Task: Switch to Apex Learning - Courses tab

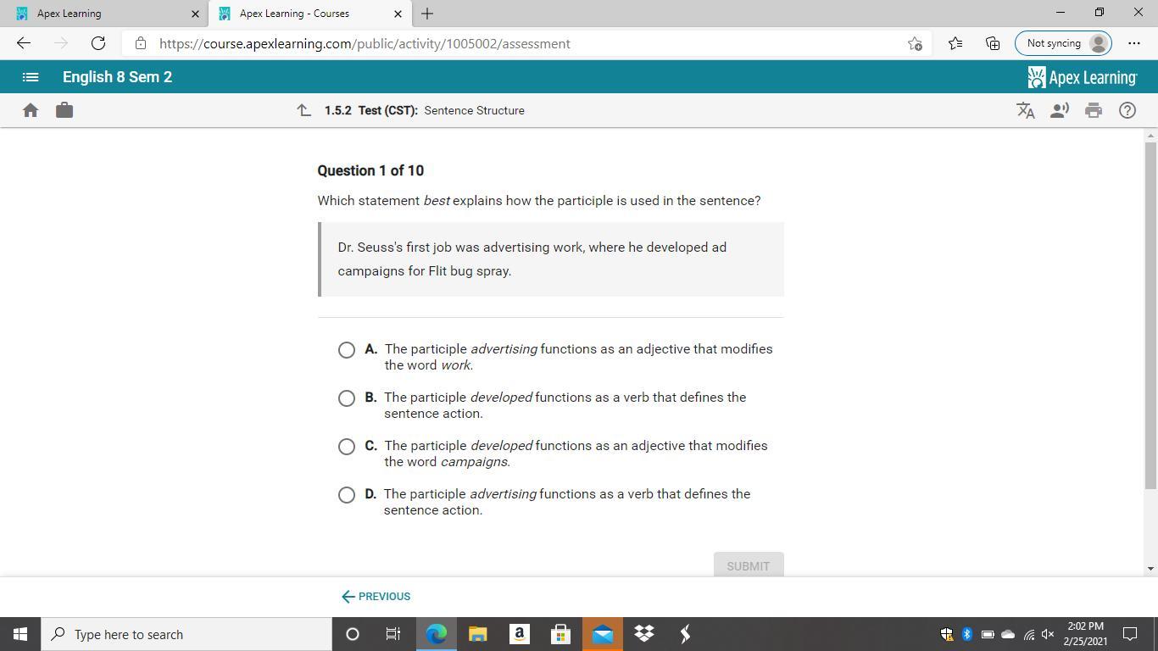Action: (309, 14)
